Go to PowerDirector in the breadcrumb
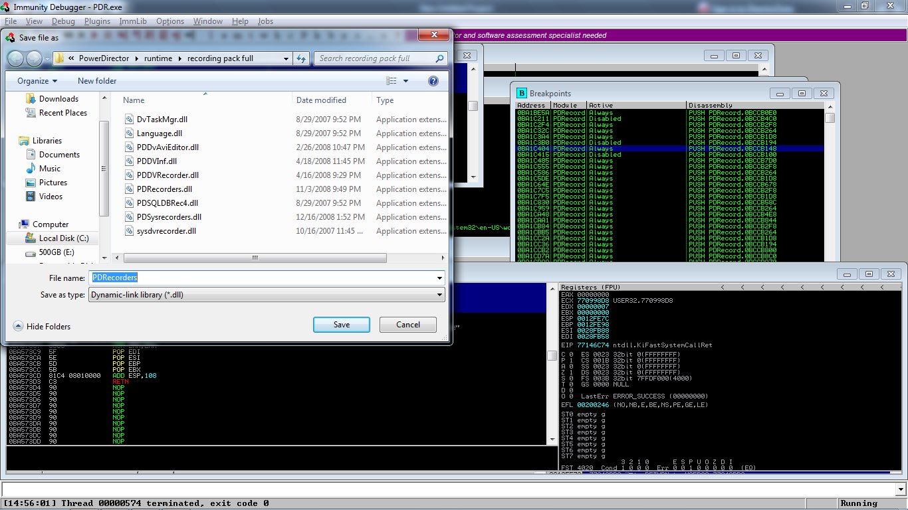 (104, 58)
